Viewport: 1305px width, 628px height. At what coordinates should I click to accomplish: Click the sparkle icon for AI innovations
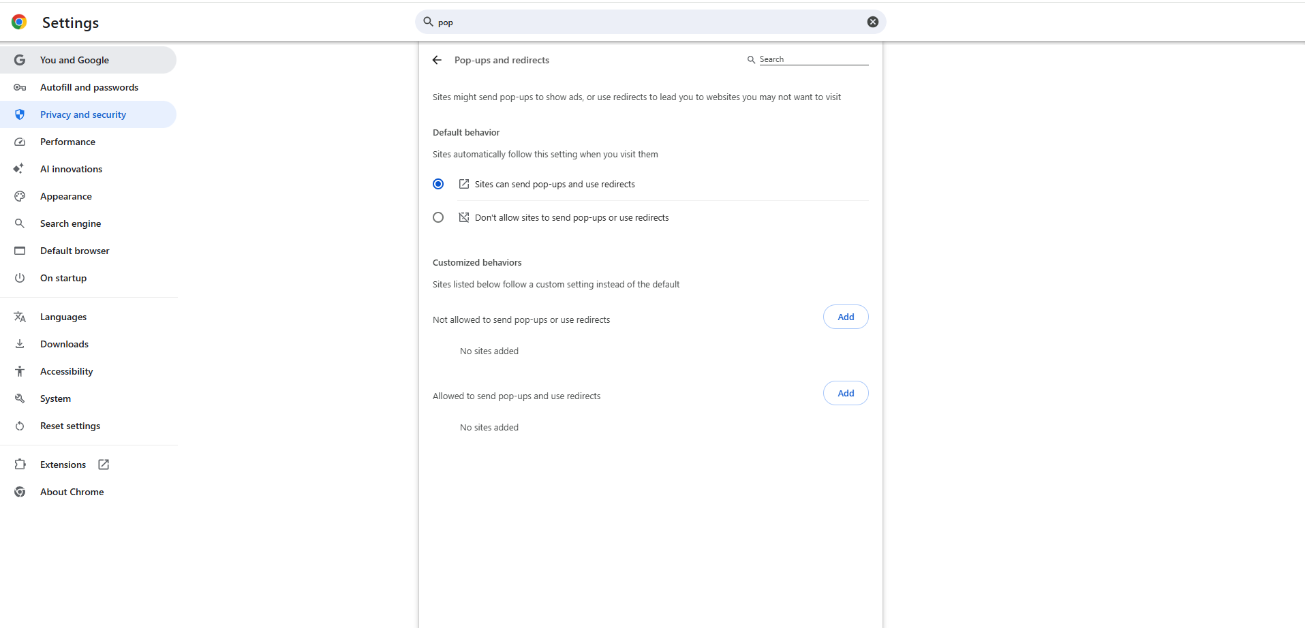[x=19, y=169]
